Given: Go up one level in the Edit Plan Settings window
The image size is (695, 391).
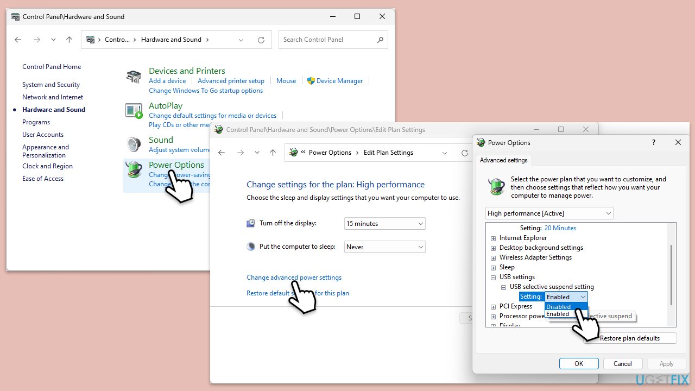Looking at the screenshot, I should pyautogui.click(x=273, y=153).
